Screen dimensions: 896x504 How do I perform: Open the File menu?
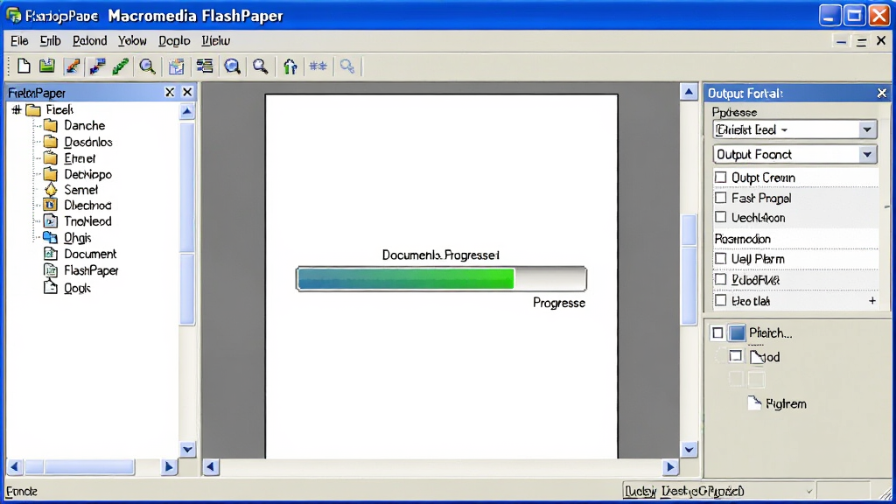19,40
